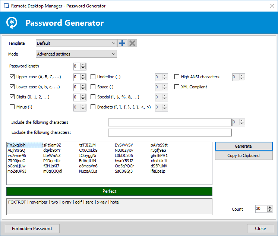Image resolution: width=278 pixels, height=236 pixels.
Task: Enable High ANSI characters option
Action: pos(177,77)
